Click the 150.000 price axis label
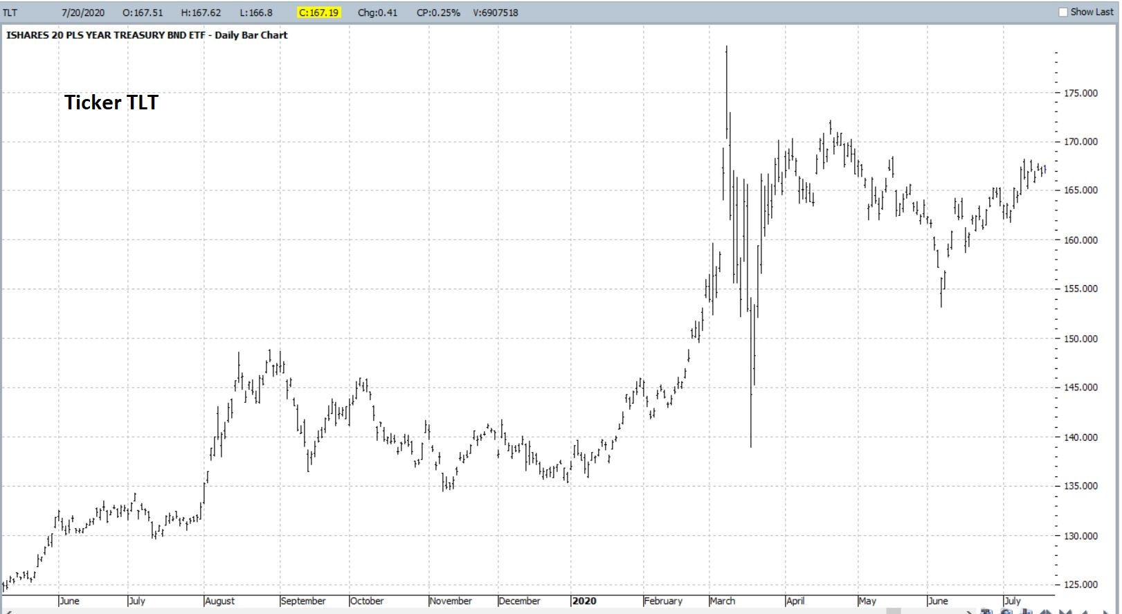 point(1080,338)
